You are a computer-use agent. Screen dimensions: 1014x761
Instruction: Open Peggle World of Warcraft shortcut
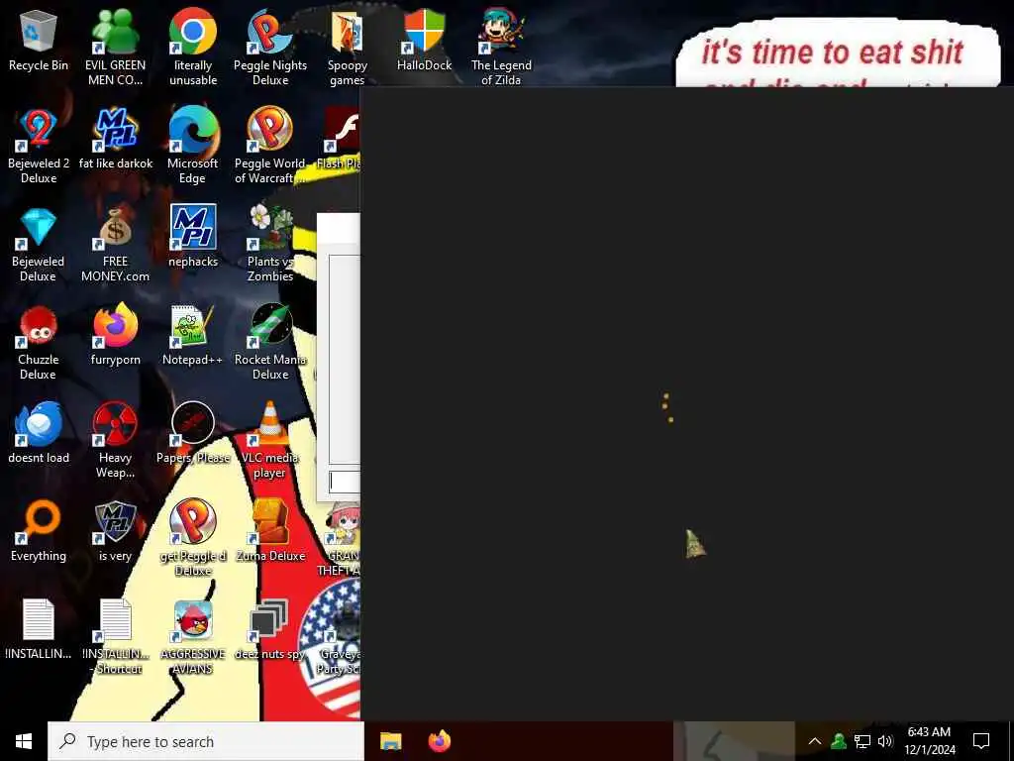pyautogui.click(x=270, y=145)
